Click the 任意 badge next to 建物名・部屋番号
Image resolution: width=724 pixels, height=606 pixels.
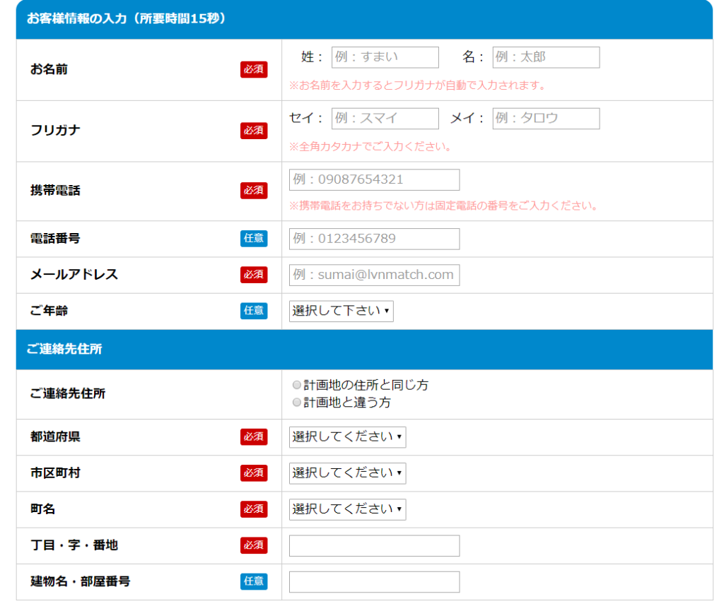coord(254,581)
